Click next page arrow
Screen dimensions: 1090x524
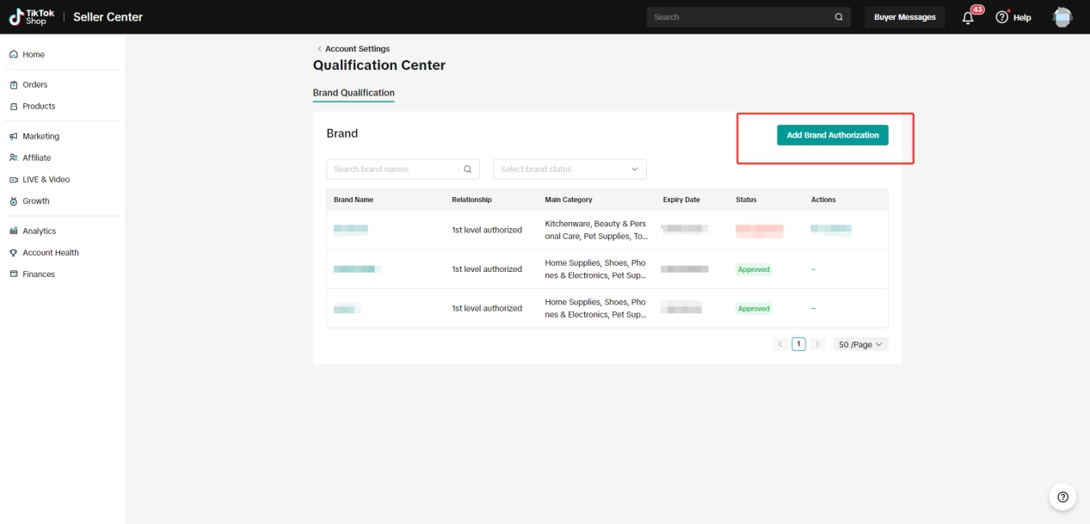(817, 344)
